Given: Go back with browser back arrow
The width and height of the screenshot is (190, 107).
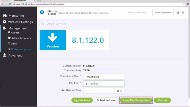Looking at the screenshot, I should [2, 4].
